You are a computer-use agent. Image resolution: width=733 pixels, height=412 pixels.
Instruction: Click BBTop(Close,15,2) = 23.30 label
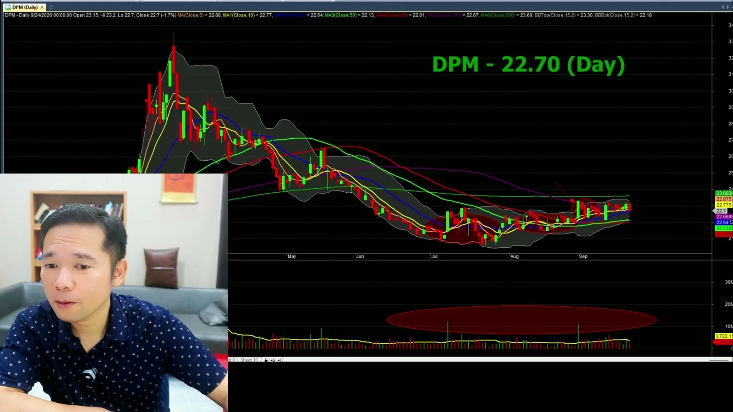tap(563, 15)
